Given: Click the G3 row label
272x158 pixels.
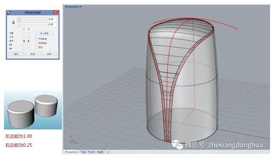Looking at the screenshot, I should [x=10, y=45].
